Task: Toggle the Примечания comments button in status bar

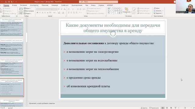Action: click(x=154, y=108)
